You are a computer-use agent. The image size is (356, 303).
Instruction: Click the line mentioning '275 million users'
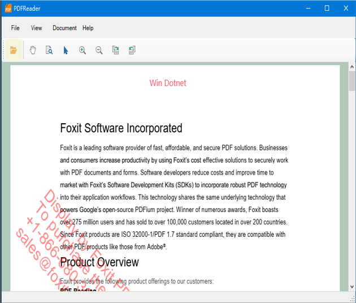[x=173, y=222]
